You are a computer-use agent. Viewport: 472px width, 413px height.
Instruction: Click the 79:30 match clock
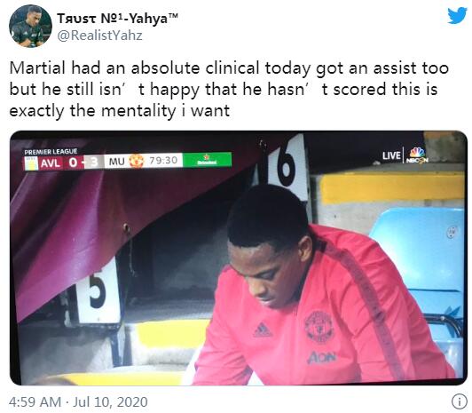coord(163,161)
